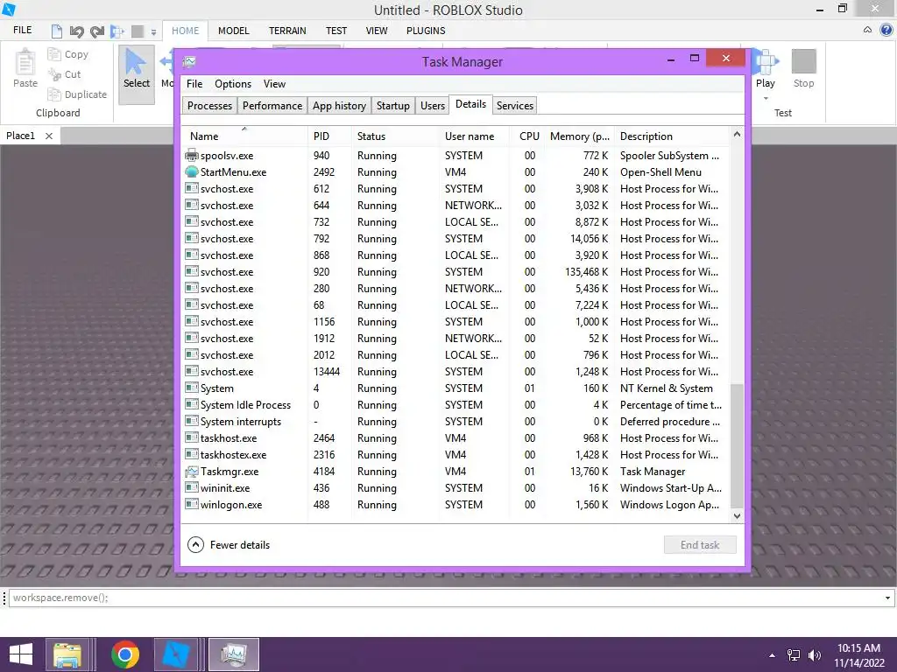Click the Undo arrow icon
The width and height of the screenshot is (897, 672).
point(77,31)
